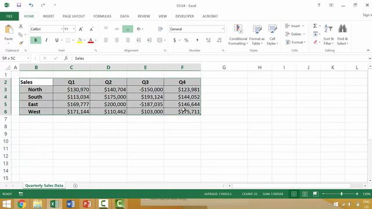Align text left
372x209 pixels.
[106, 40]
